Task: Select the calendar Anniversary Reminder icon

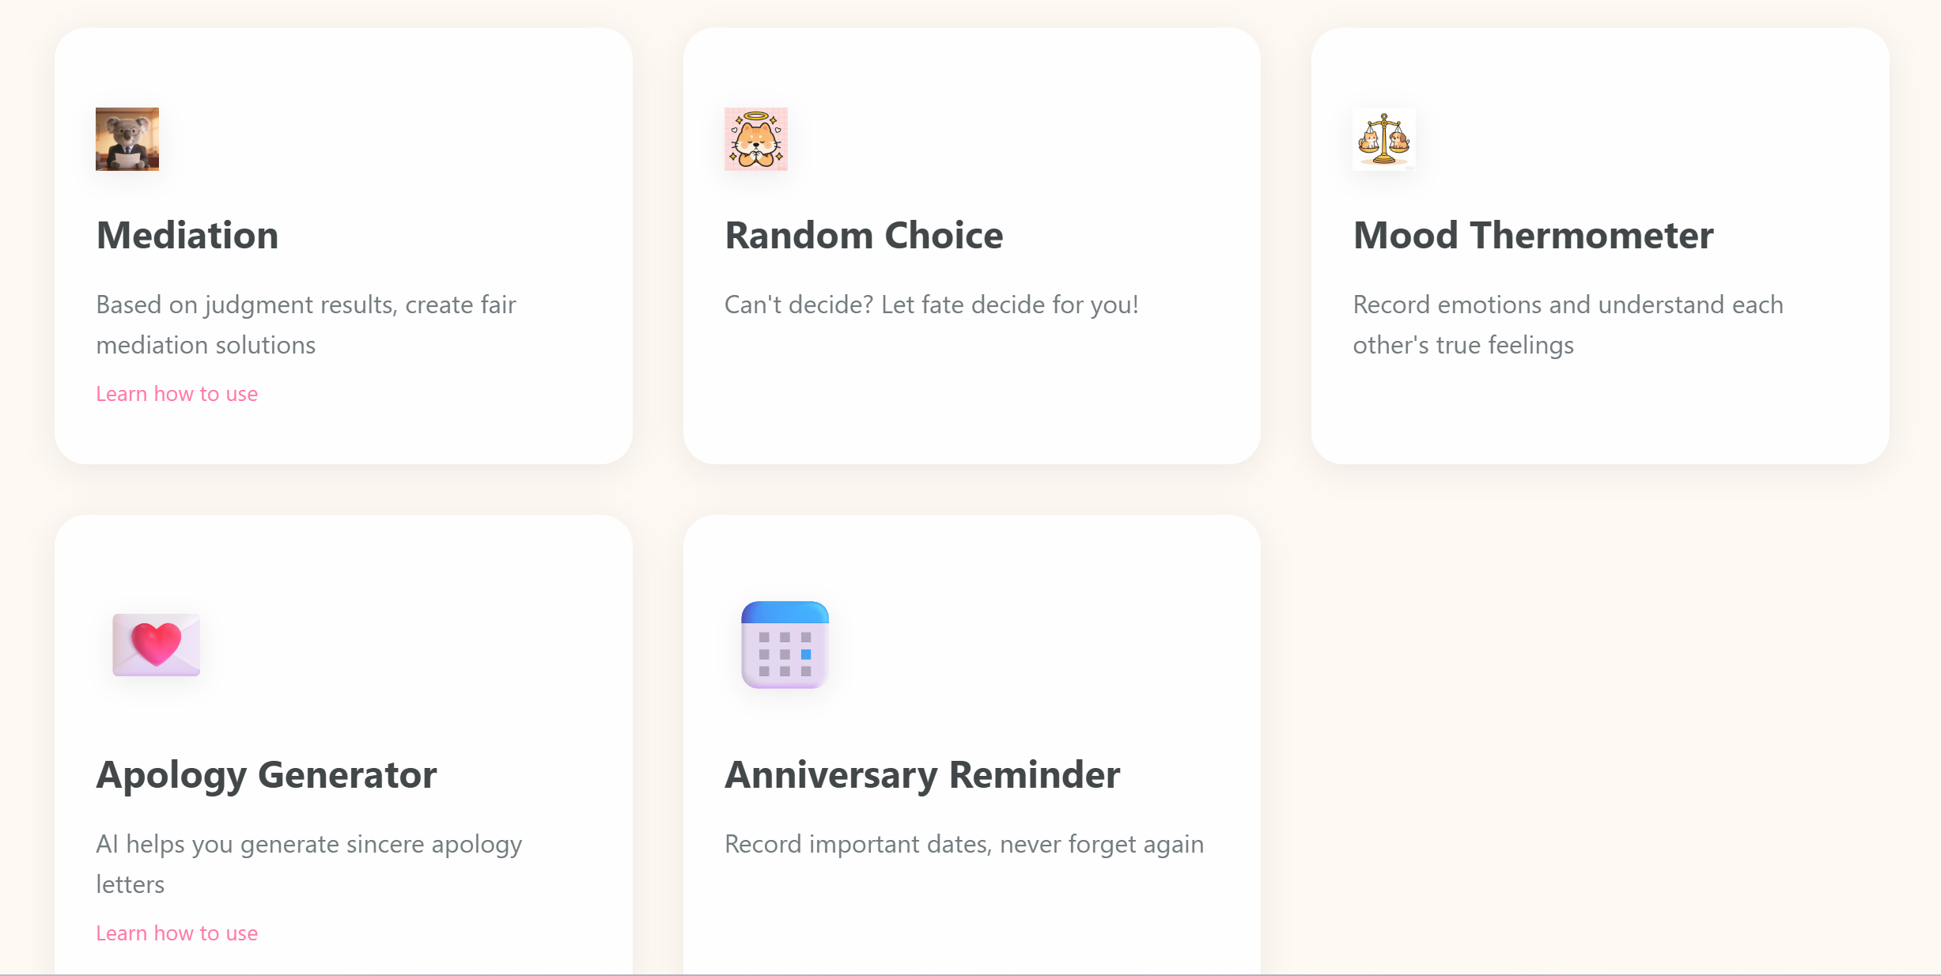Action: click(x=784, y=645)
